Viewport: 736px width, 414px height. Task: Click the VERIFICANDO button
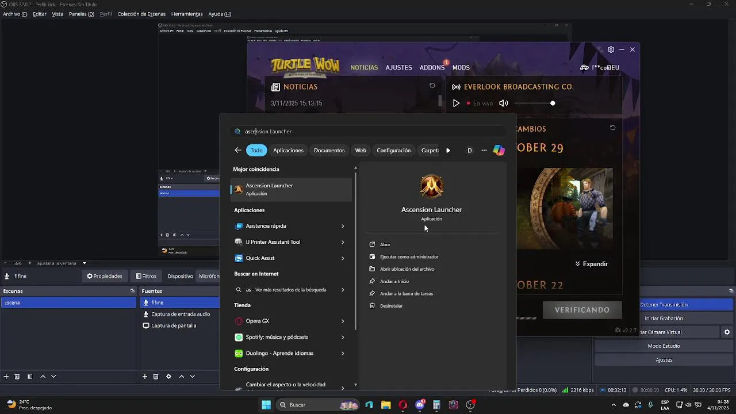click(x=582, y=310)
